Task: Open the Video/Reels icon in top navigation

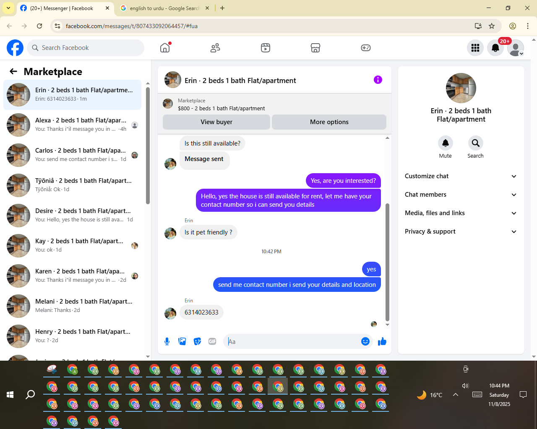Action: 266,48
